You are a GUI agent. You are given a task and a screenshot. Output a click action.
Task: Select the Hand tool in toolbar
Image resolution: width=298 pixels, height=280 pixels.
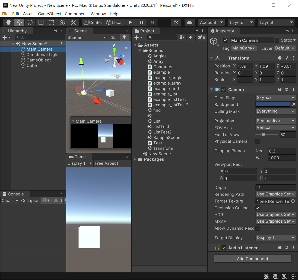(x=8, y=23)
